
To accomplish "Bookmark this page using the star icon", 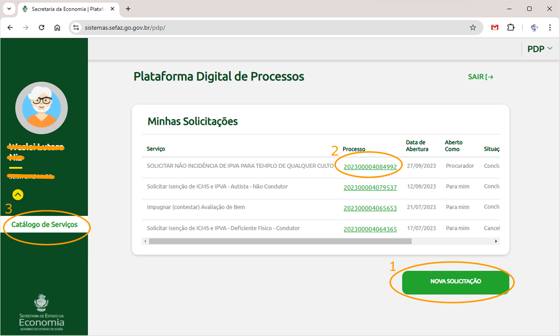I will [x=473, y=27].
